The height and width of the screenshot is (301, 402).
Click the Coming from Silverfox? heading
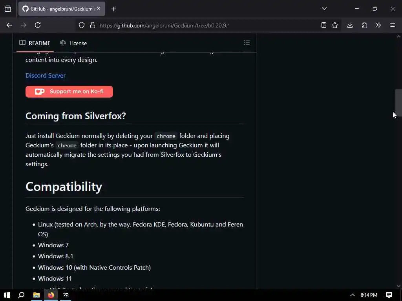pyautogui.click(x=76, y=116)
